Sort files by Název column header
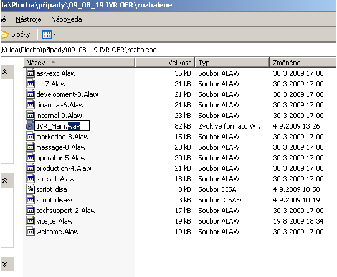Image resolution: width=337 pixels, height=277 pixels. pos(79,63)
